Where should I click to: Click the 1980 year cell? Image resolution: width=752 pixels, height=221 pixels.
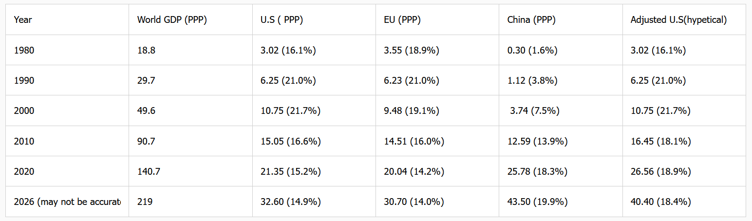[x=67, y=50]
